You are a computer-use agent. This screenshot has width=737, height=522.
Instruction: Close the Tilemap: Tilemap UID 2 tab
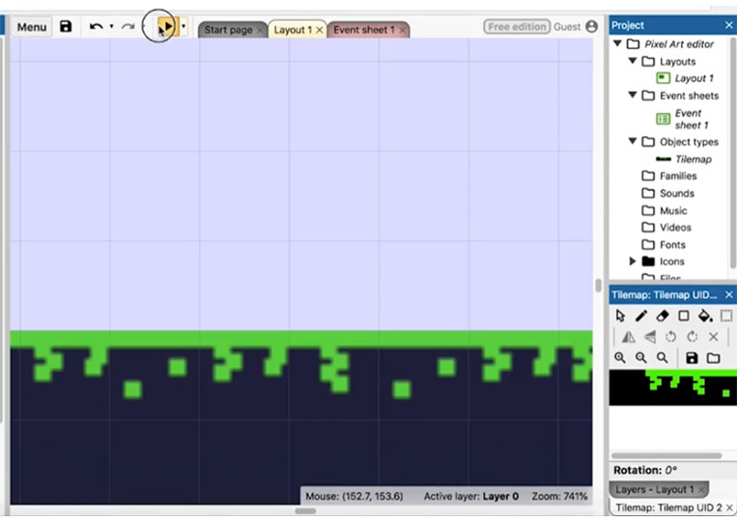(729, 508)
